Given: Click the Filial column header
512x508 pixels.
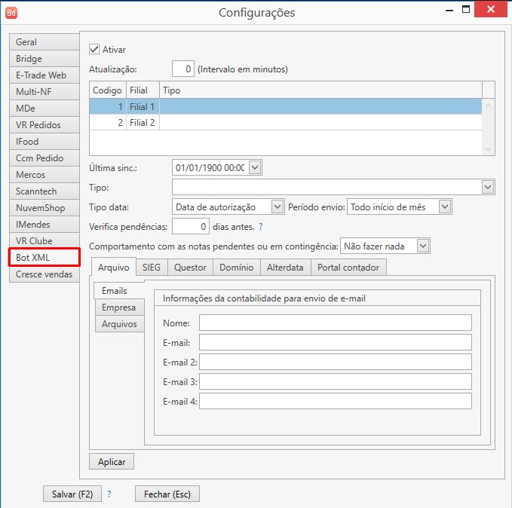Looking at the screenshot, I should pos(143,90).
